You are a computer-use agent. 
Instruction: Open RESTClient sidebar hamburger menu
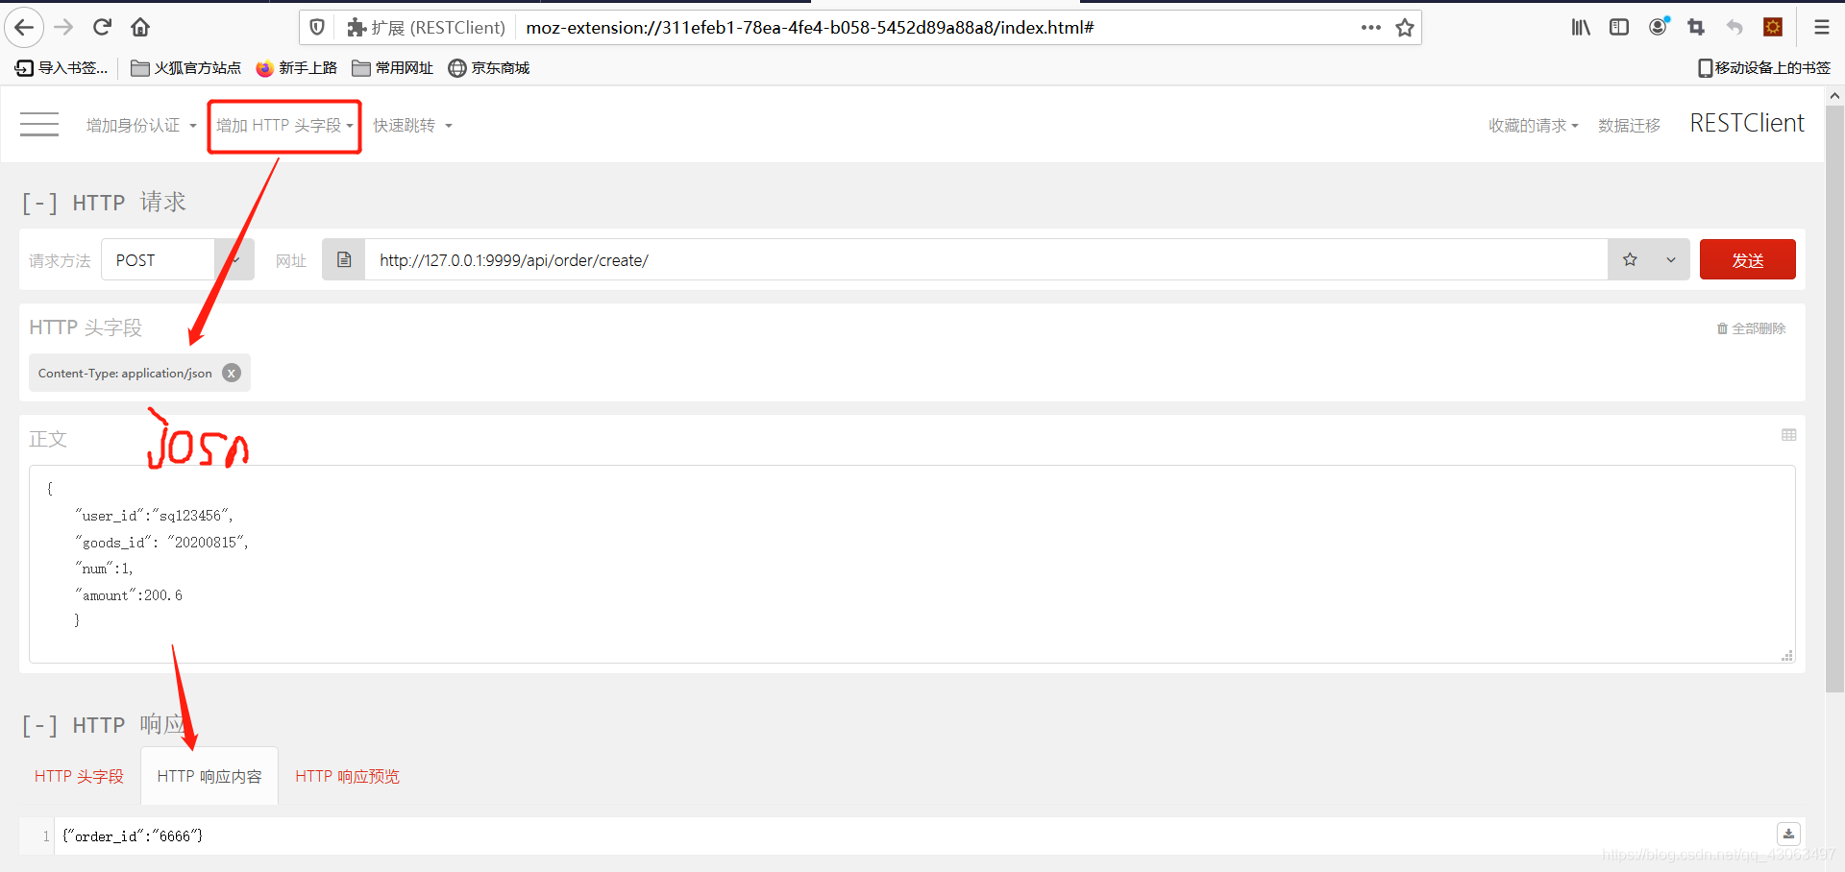[39, 125]
